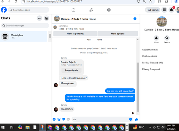
Task: Start a new message with compose icon
Action: [47, 18]
